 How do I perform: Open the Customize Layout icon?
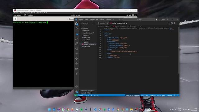coord(164,19)
